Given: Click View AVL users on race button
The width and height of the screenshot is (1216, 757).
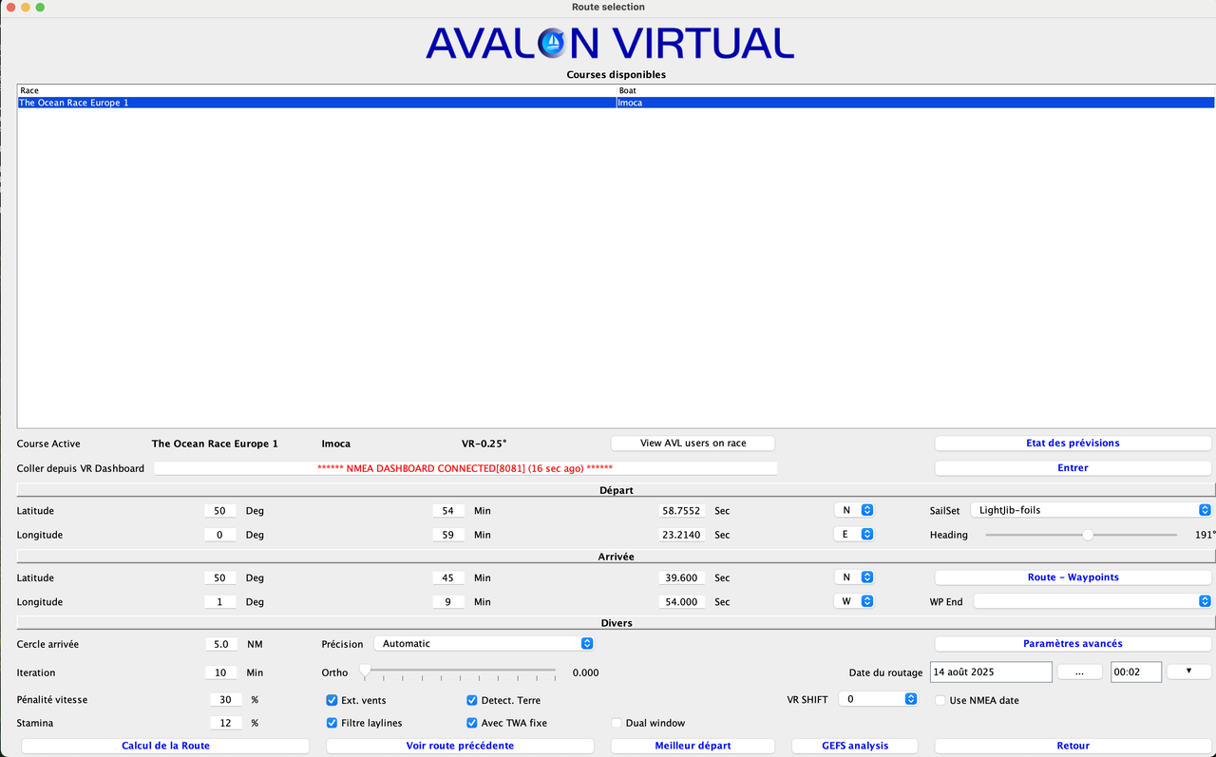Looking at the screenshot, I should (693, 444).
